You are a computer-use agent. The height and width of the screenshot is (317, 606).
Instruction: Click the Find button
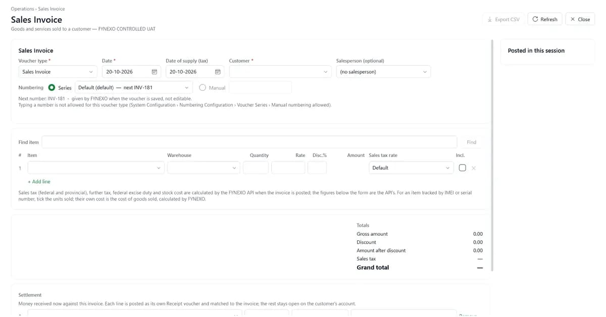471,142
